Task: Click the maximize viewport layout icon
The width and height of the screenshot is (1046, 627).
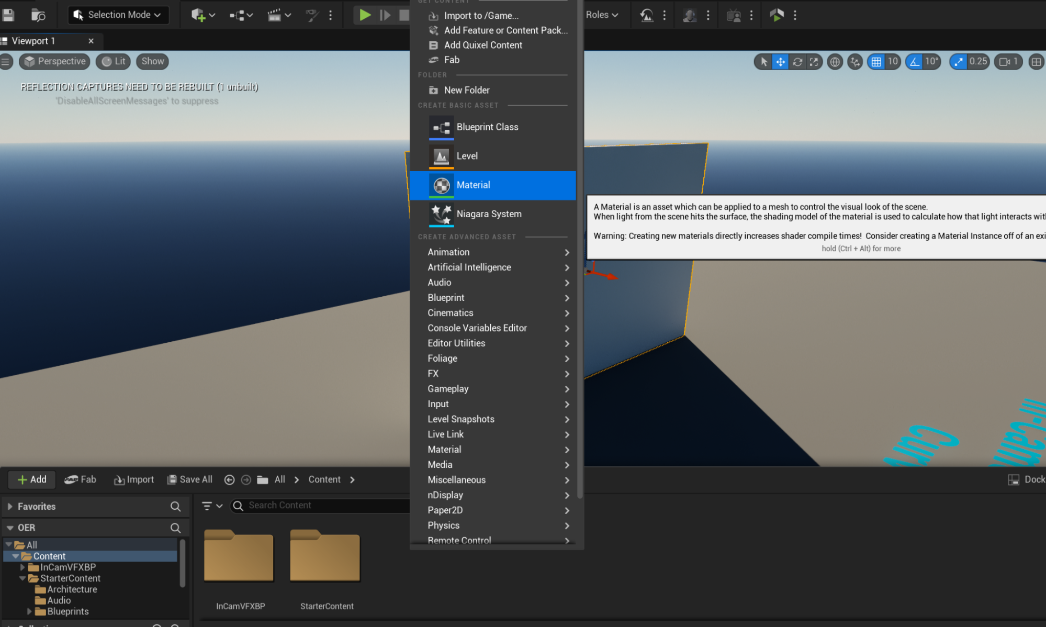Action: [1036, 62]
